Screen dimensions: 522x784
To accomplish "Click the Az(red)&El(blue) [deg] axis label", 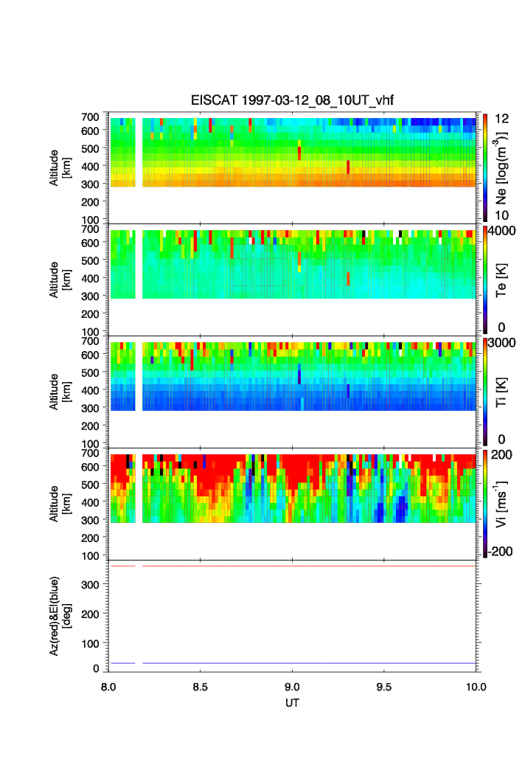I will 60,616.
